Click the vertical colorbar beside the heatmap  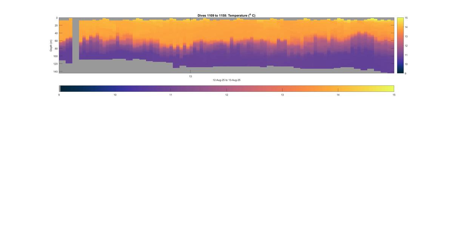(x=400, y=45)
